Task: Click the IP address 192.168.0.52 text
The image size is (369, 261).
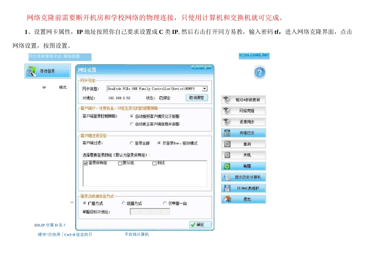Action: tap(119, 98)
